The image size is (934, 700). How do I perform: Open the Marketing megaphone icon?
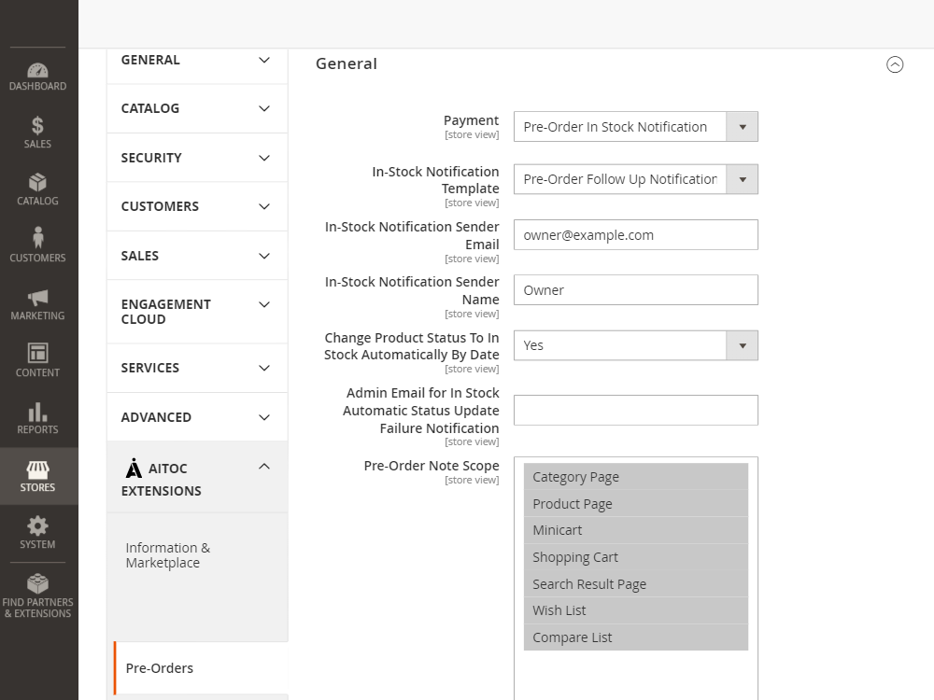(x=37, y=298)
